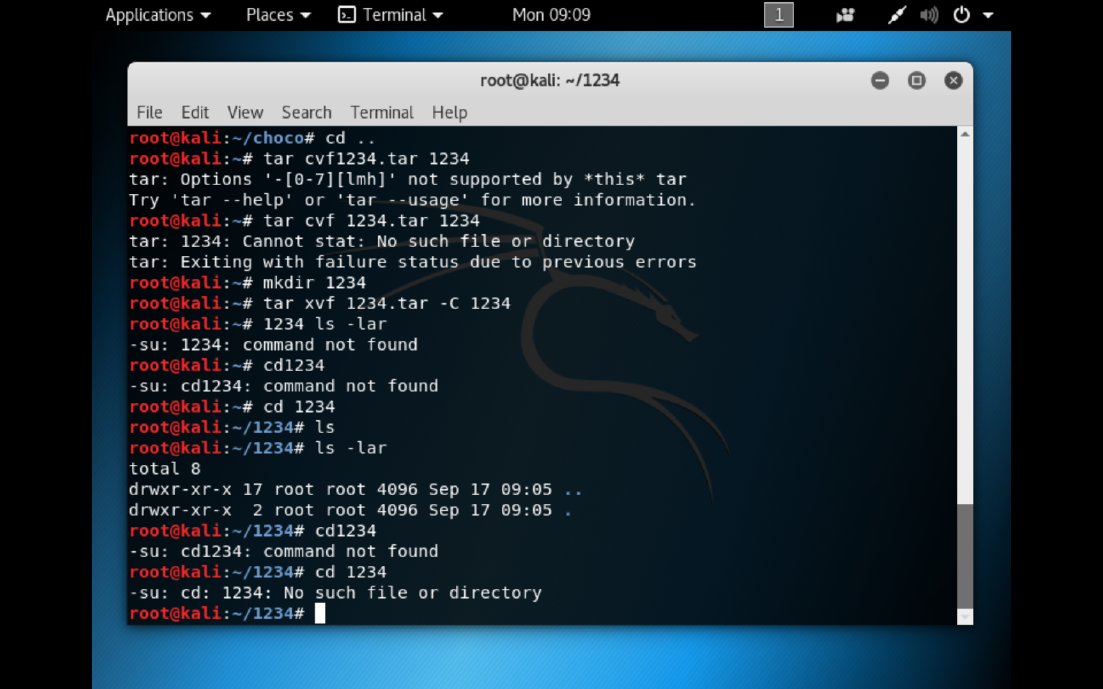Click the 'mkdir 1234' command line

[247, 282]
